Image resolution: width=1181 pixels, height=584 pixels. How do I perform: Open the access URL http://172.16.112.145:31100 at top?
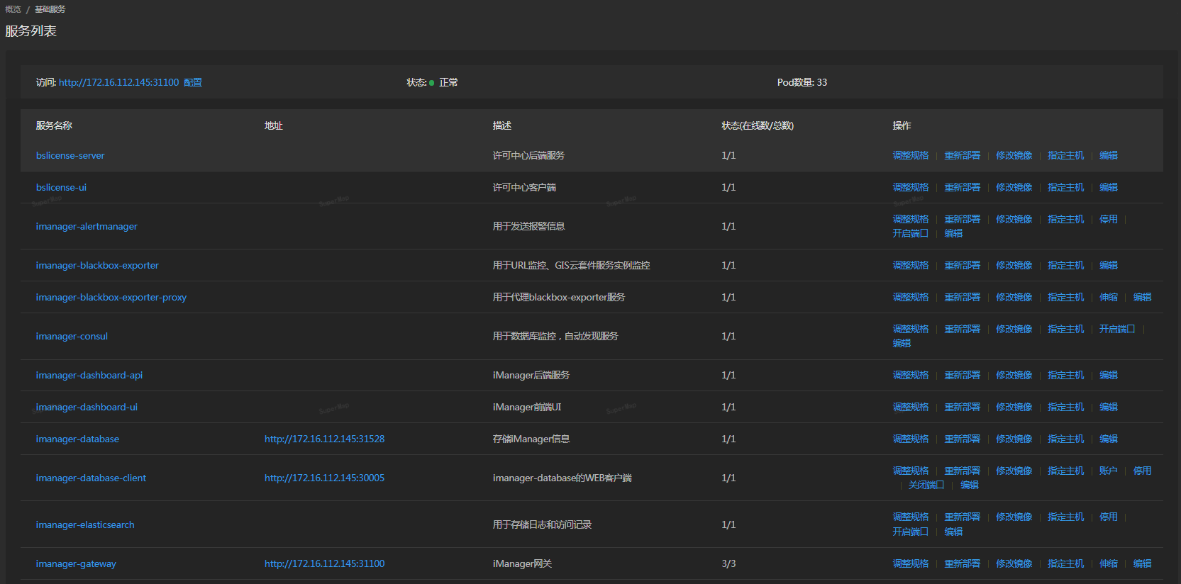pos(118,82)
